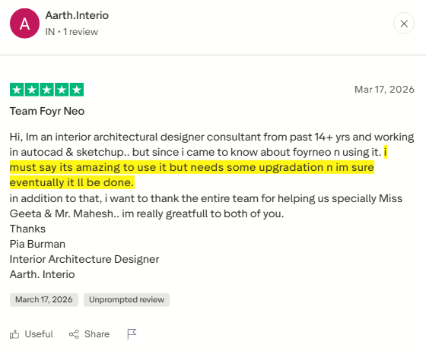
Task: Select the 'Unprompted review' label
Action: coord(126,300)
